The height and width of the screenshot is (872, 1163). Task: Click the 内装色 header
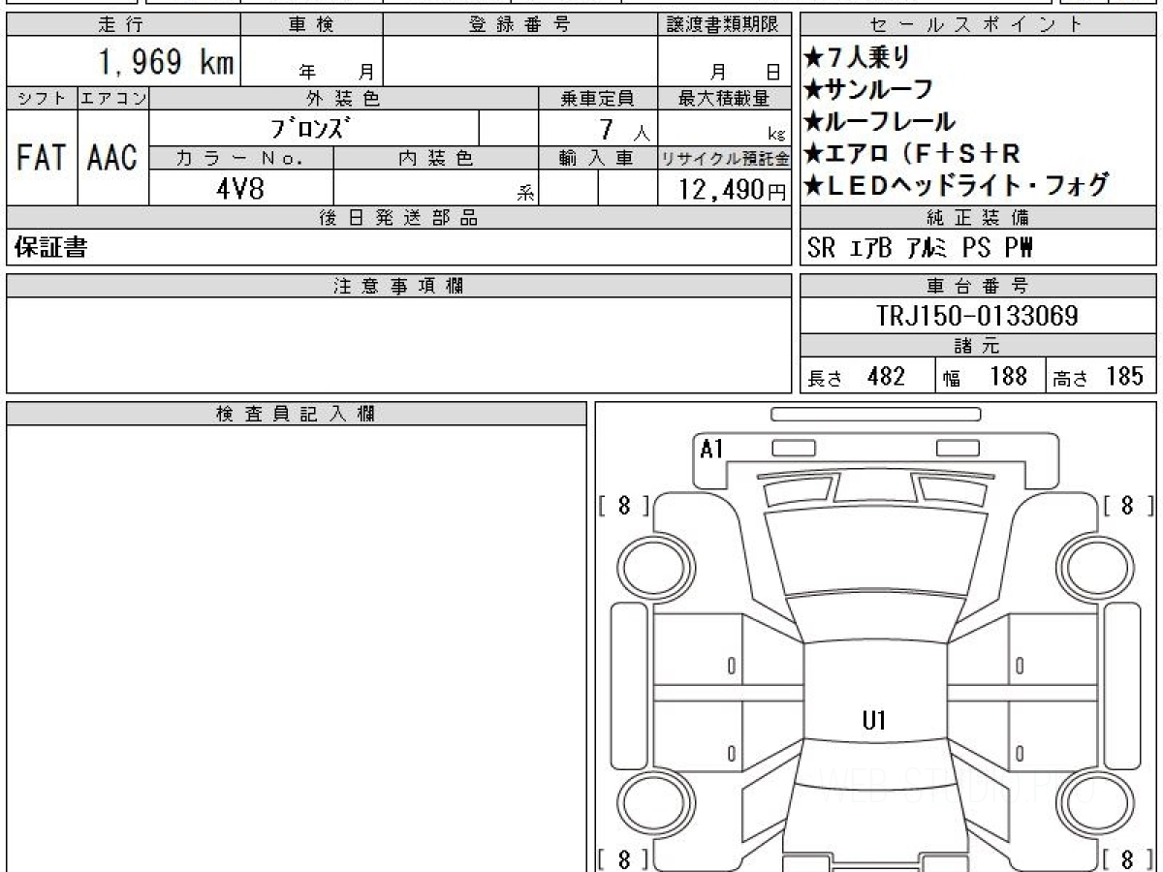point(436,158)
